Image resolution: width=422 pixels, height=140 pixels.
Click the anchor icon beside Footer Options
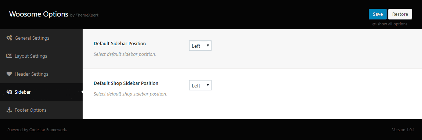click(9, 110)
